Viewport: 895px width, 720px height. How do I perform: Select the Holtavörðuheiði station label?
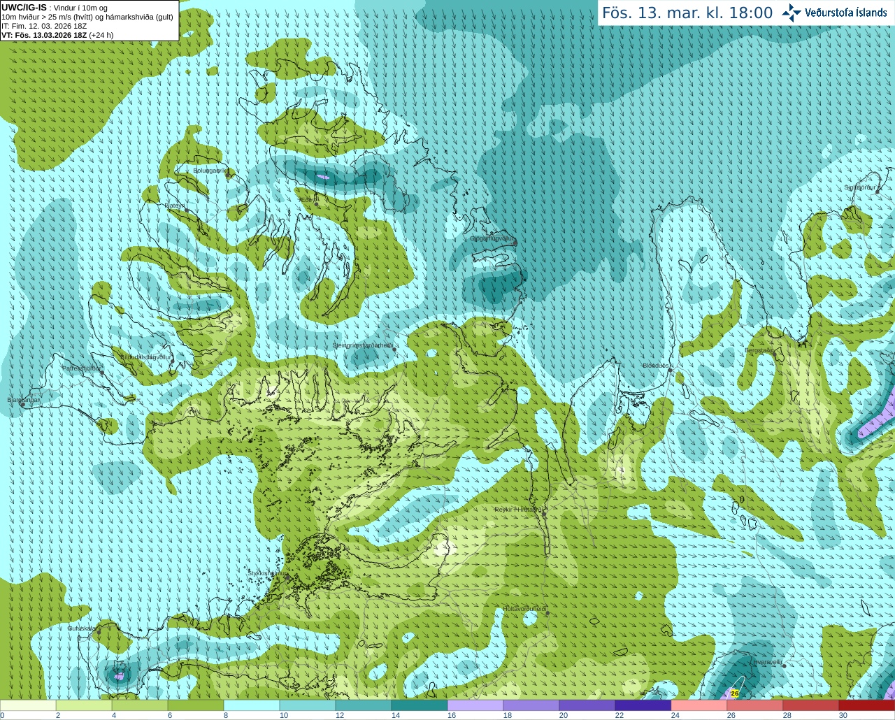(524, 609)
